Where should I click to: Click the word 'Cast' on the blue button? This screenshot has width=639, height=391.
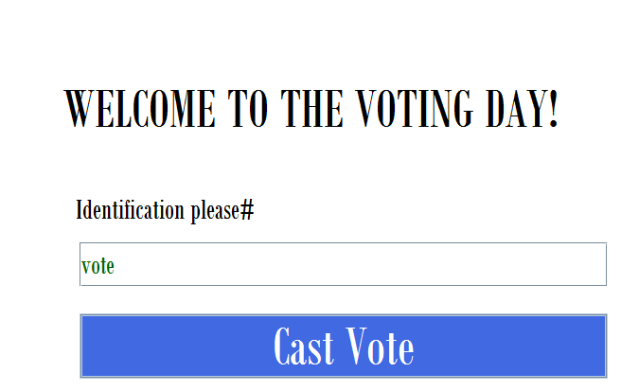tap(303, 347)
